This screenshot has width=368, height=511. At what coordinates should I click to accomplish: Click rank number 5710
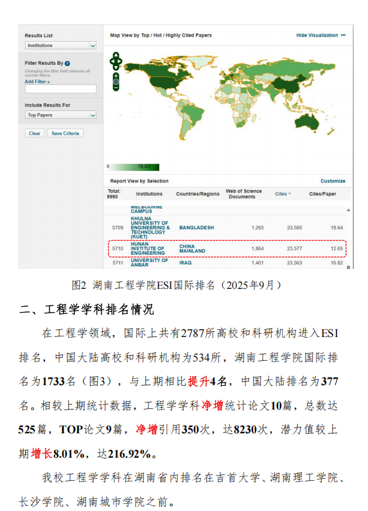[x=118, y=248]
